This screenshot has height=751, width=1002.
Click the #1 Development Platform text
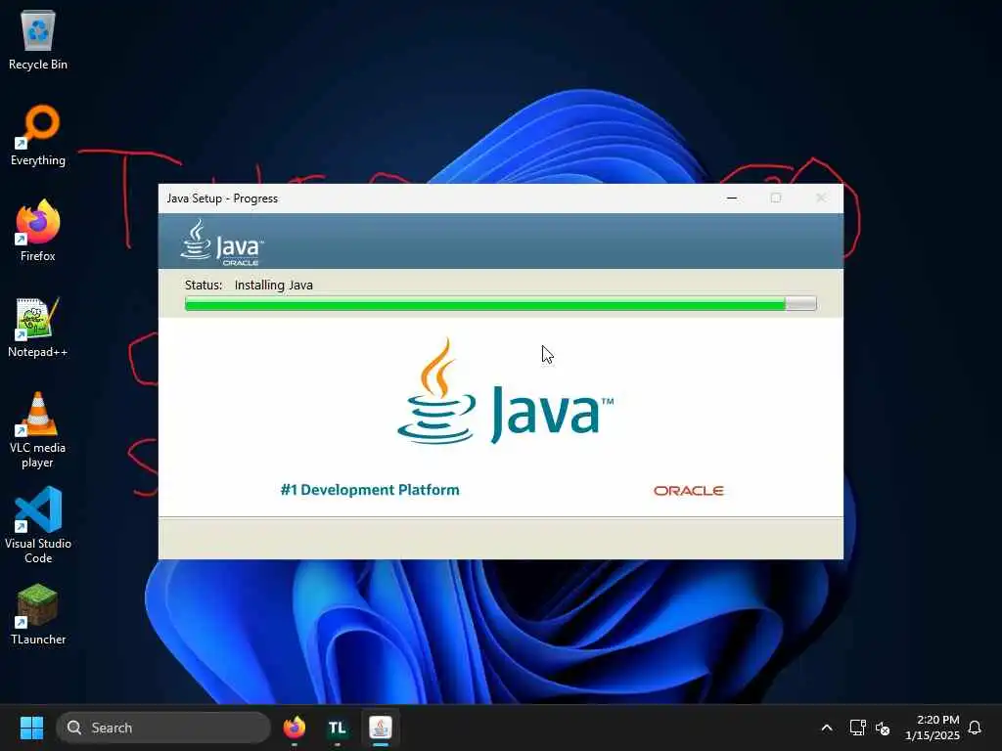(x=370, y=490)
